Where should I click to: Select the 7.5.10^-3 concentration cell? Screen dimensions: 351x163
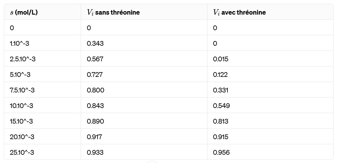click(x=22, y=90)
